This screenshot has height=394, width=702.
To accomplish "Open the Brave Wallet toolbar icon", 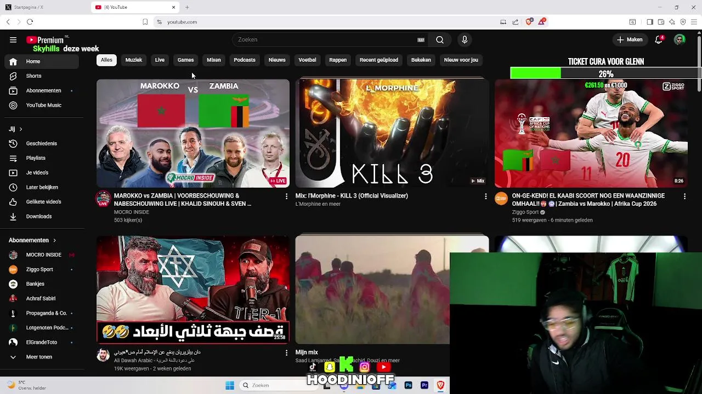I will tap(661, 22).
